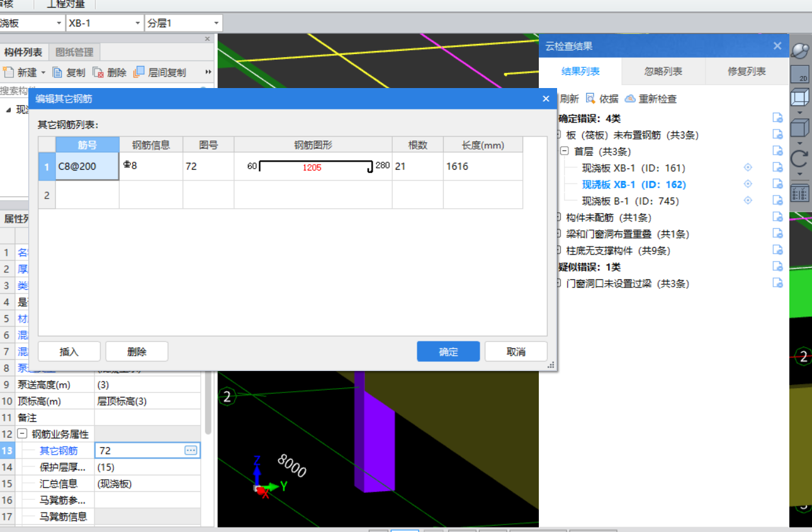The image size is (812, 532).
Task: Open the XB-1 component dropdown
Action: coord(137,23)
